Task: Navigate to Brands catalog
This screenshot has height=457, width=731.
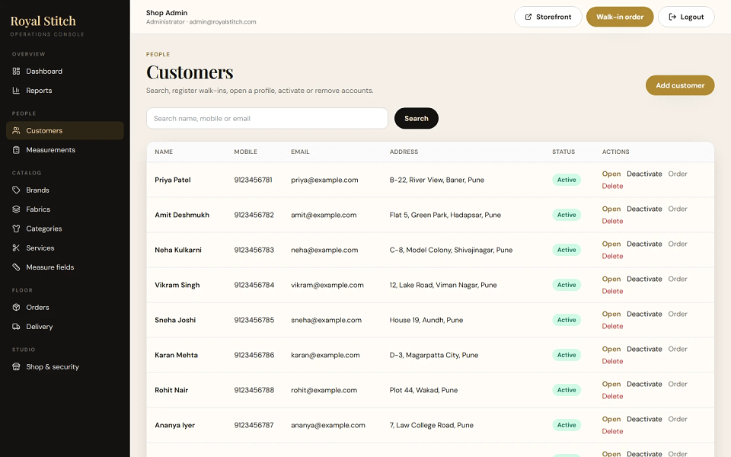Action: [65, 190]
